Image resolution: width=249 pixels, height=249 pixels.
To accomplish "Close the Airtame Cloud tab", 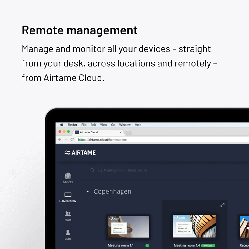I will click(121, 133).
